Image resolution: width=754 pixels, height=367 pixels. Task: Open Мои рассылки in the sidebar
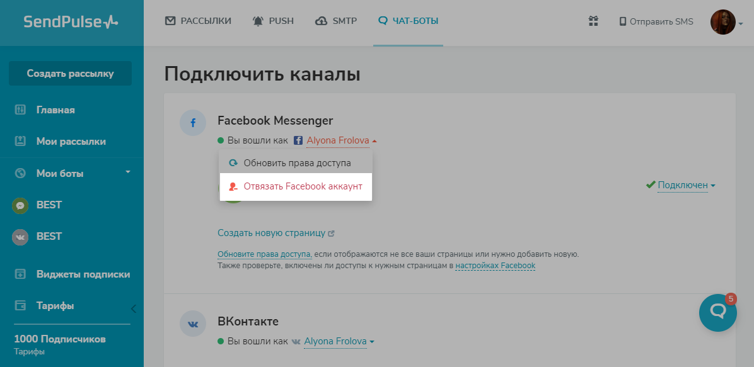(71, 142)
